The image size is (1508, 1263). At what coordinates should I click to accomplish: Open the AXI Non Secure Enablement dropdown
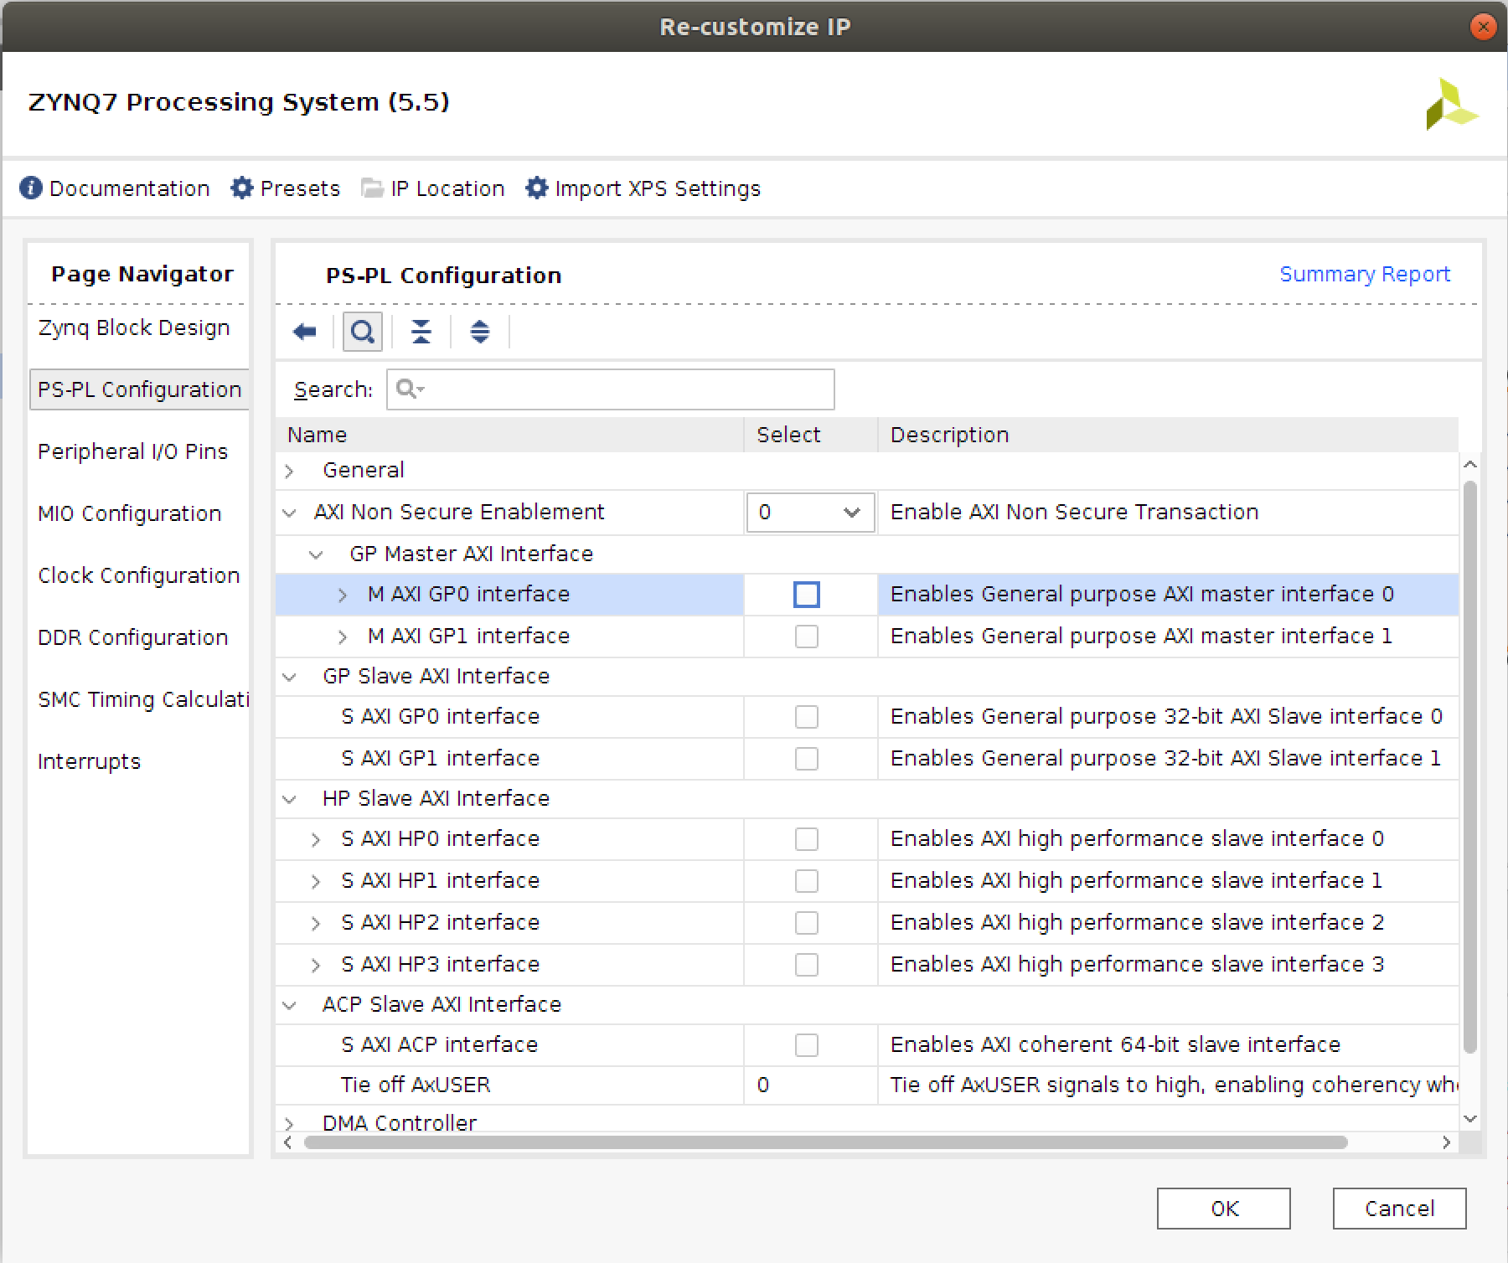(x=809, y=513)
